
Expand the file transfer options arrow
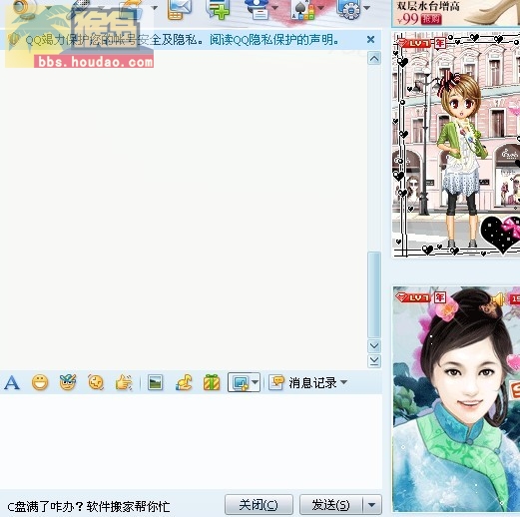(x=155, y=7)
